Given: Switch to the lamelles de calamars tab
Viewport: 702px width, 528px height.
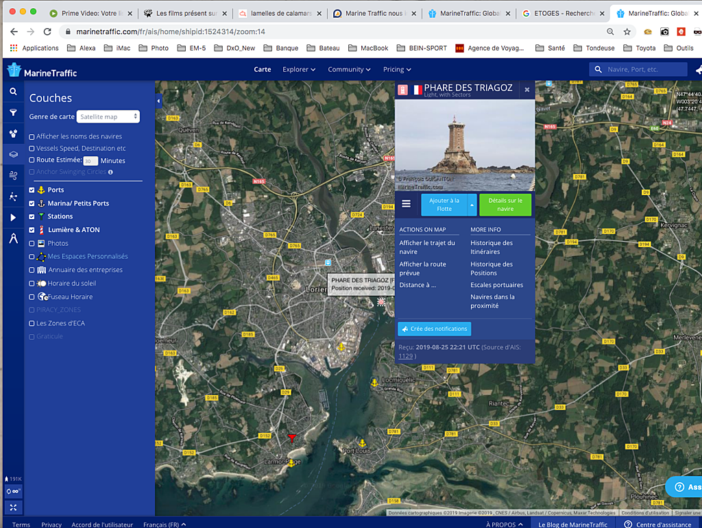Looking at the screenshot, I should tap(280, 14).
